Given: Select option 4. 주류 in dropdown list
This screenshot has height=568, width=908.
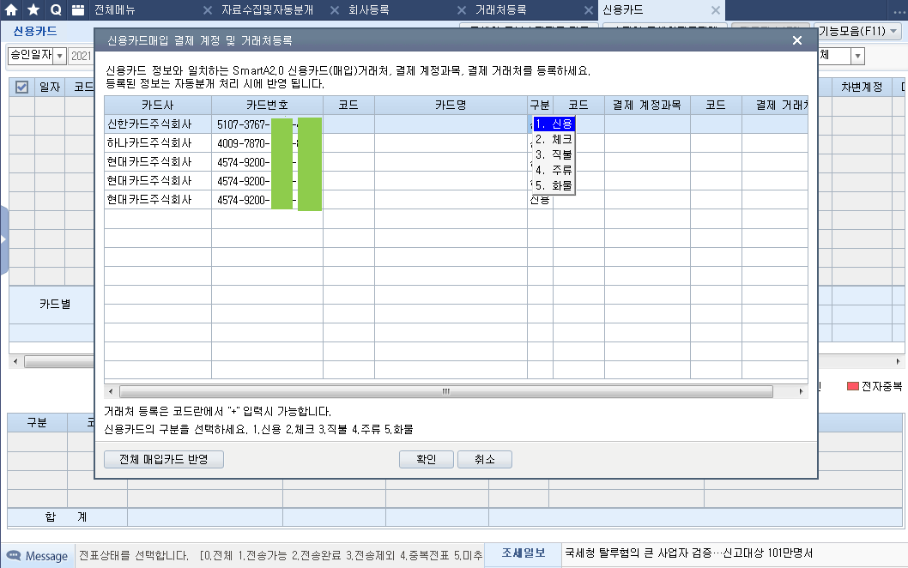Looking at the screenshot, I should (554, 170).
